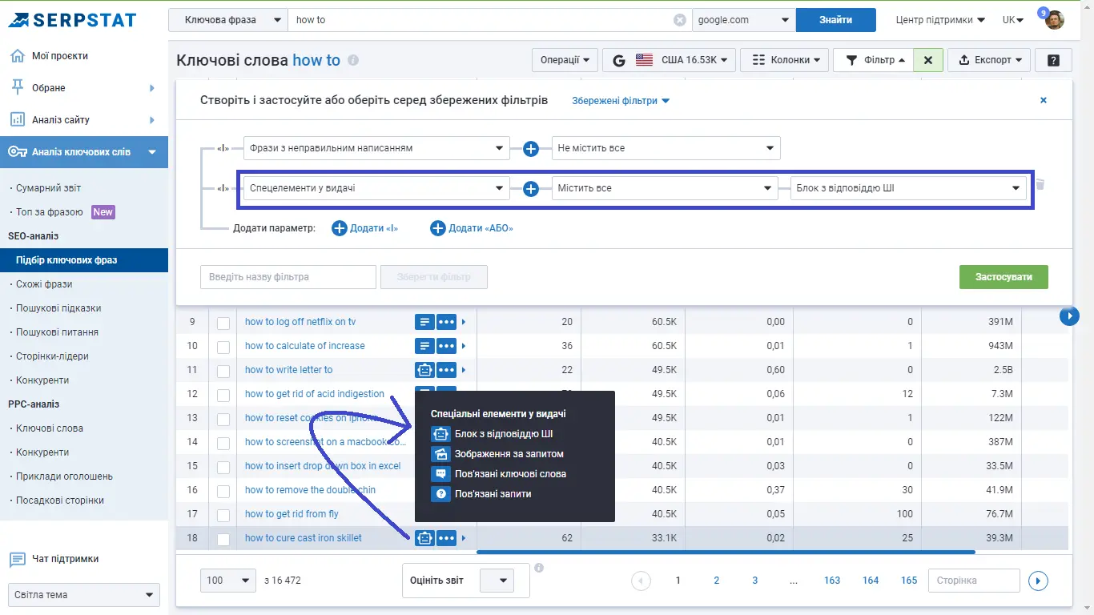
Task: Open "Сумарний звіт" in sidebar
Action: click(x=48, y=188)
